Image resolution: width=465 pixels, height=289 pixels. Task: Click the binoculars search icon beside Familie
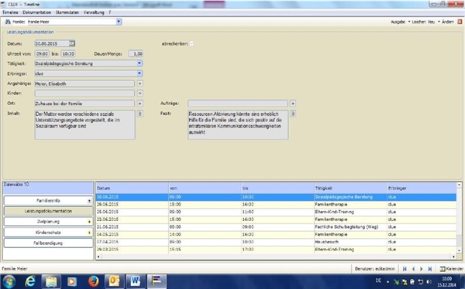click(8, 22)
